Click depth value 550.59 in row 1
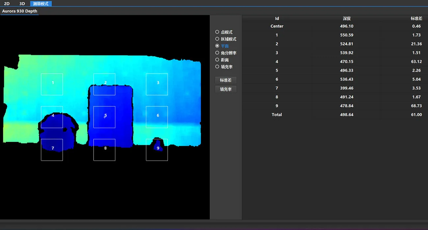This screenshot has height=230, width=428. (347, 35)
